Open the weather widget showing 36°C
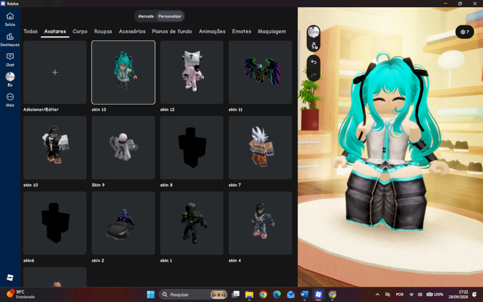 point(21,294)
